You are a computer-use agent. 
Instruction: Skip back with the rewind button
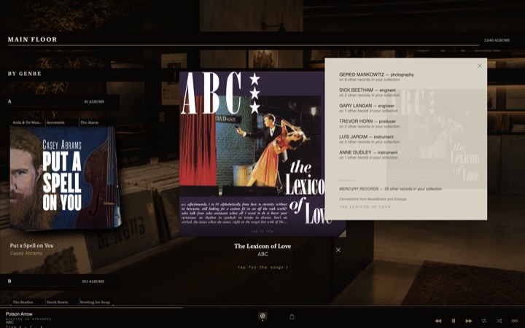coord(438,321)
